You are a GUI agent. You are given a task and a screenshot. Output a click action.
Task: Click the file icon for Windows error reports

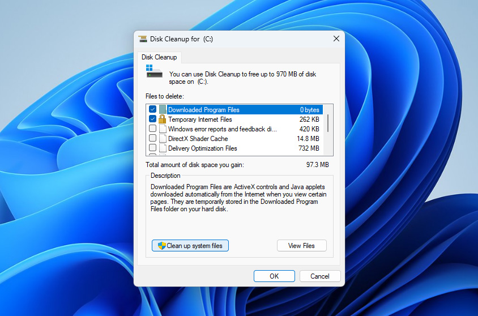click(163, 129)
